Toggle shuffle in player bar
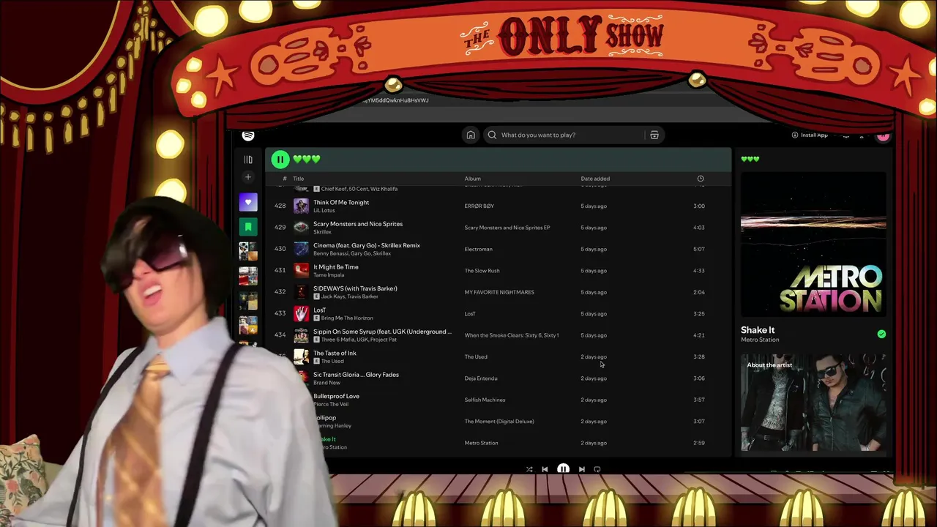This screenshot has height=527, width=937. (x=529, y=469)
